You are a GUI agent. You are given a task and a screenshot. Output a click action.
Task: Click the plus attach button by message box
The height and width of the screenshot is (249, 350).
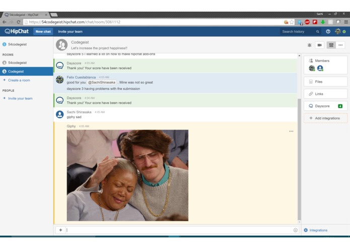click(x=60, y=230)
